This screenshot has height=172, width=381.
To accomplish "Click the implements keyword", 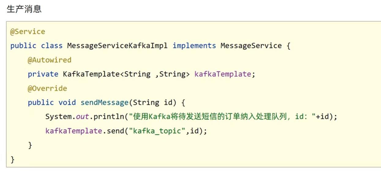I will coord(194,46).
